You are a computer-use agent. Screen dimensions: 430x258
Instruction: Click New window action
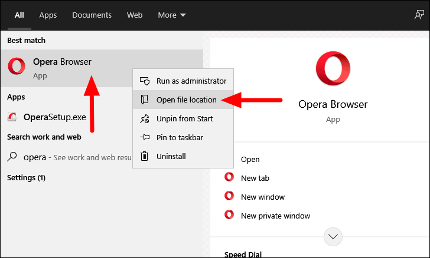tap(263, 197)
